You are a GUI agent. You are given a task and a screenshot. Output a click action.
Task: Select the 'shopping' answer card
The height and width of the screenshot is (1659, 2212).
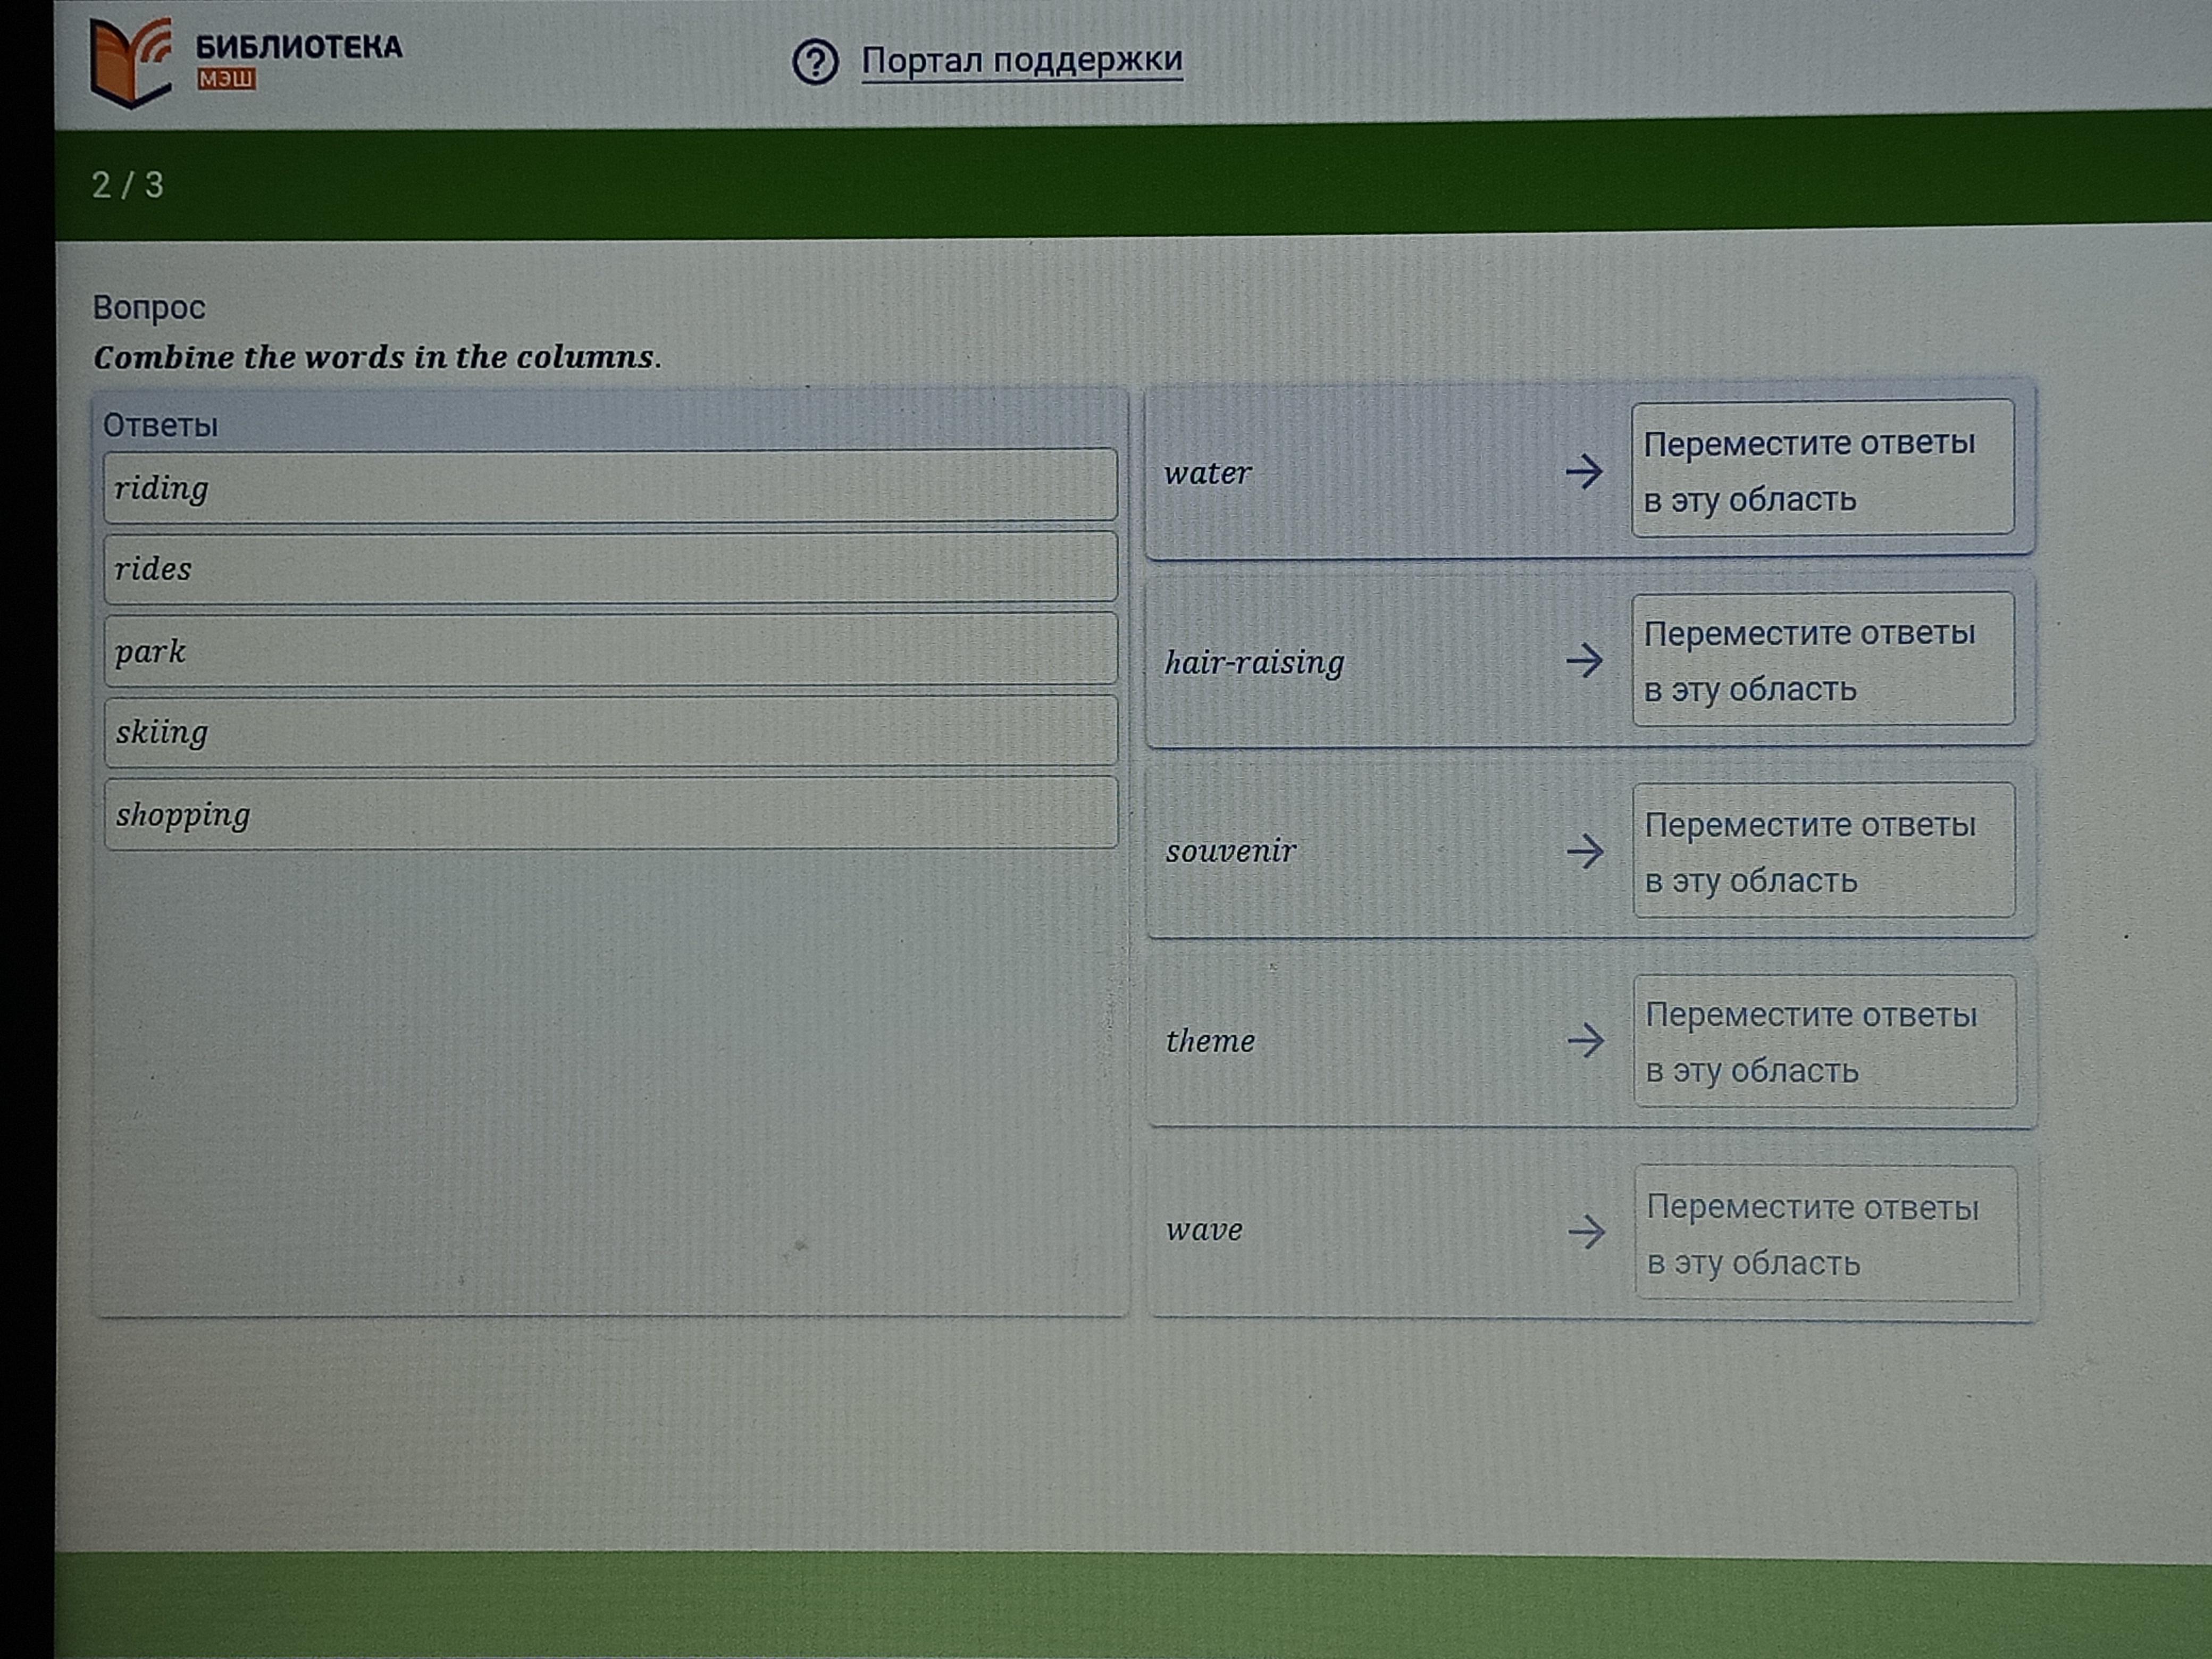610,814
